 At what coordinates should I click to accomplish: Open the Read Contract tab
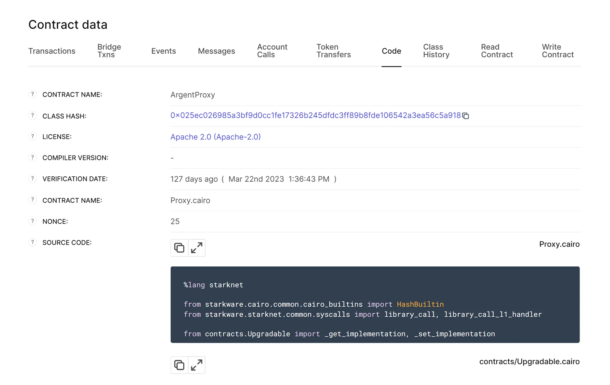click(497, 51)
